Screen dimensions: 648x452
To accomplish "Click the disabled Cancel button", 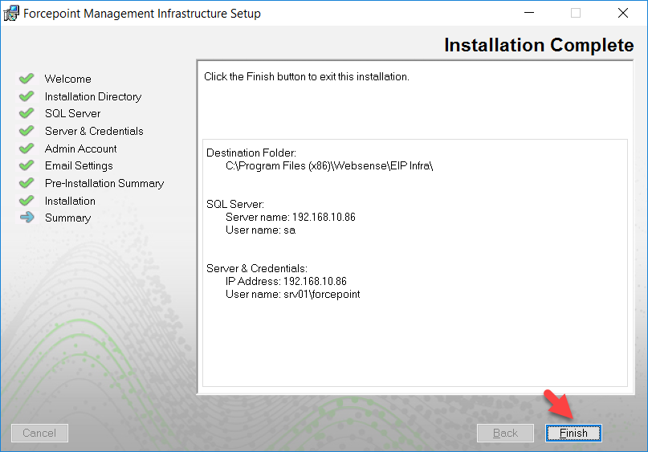I will (x=39, y=433).
